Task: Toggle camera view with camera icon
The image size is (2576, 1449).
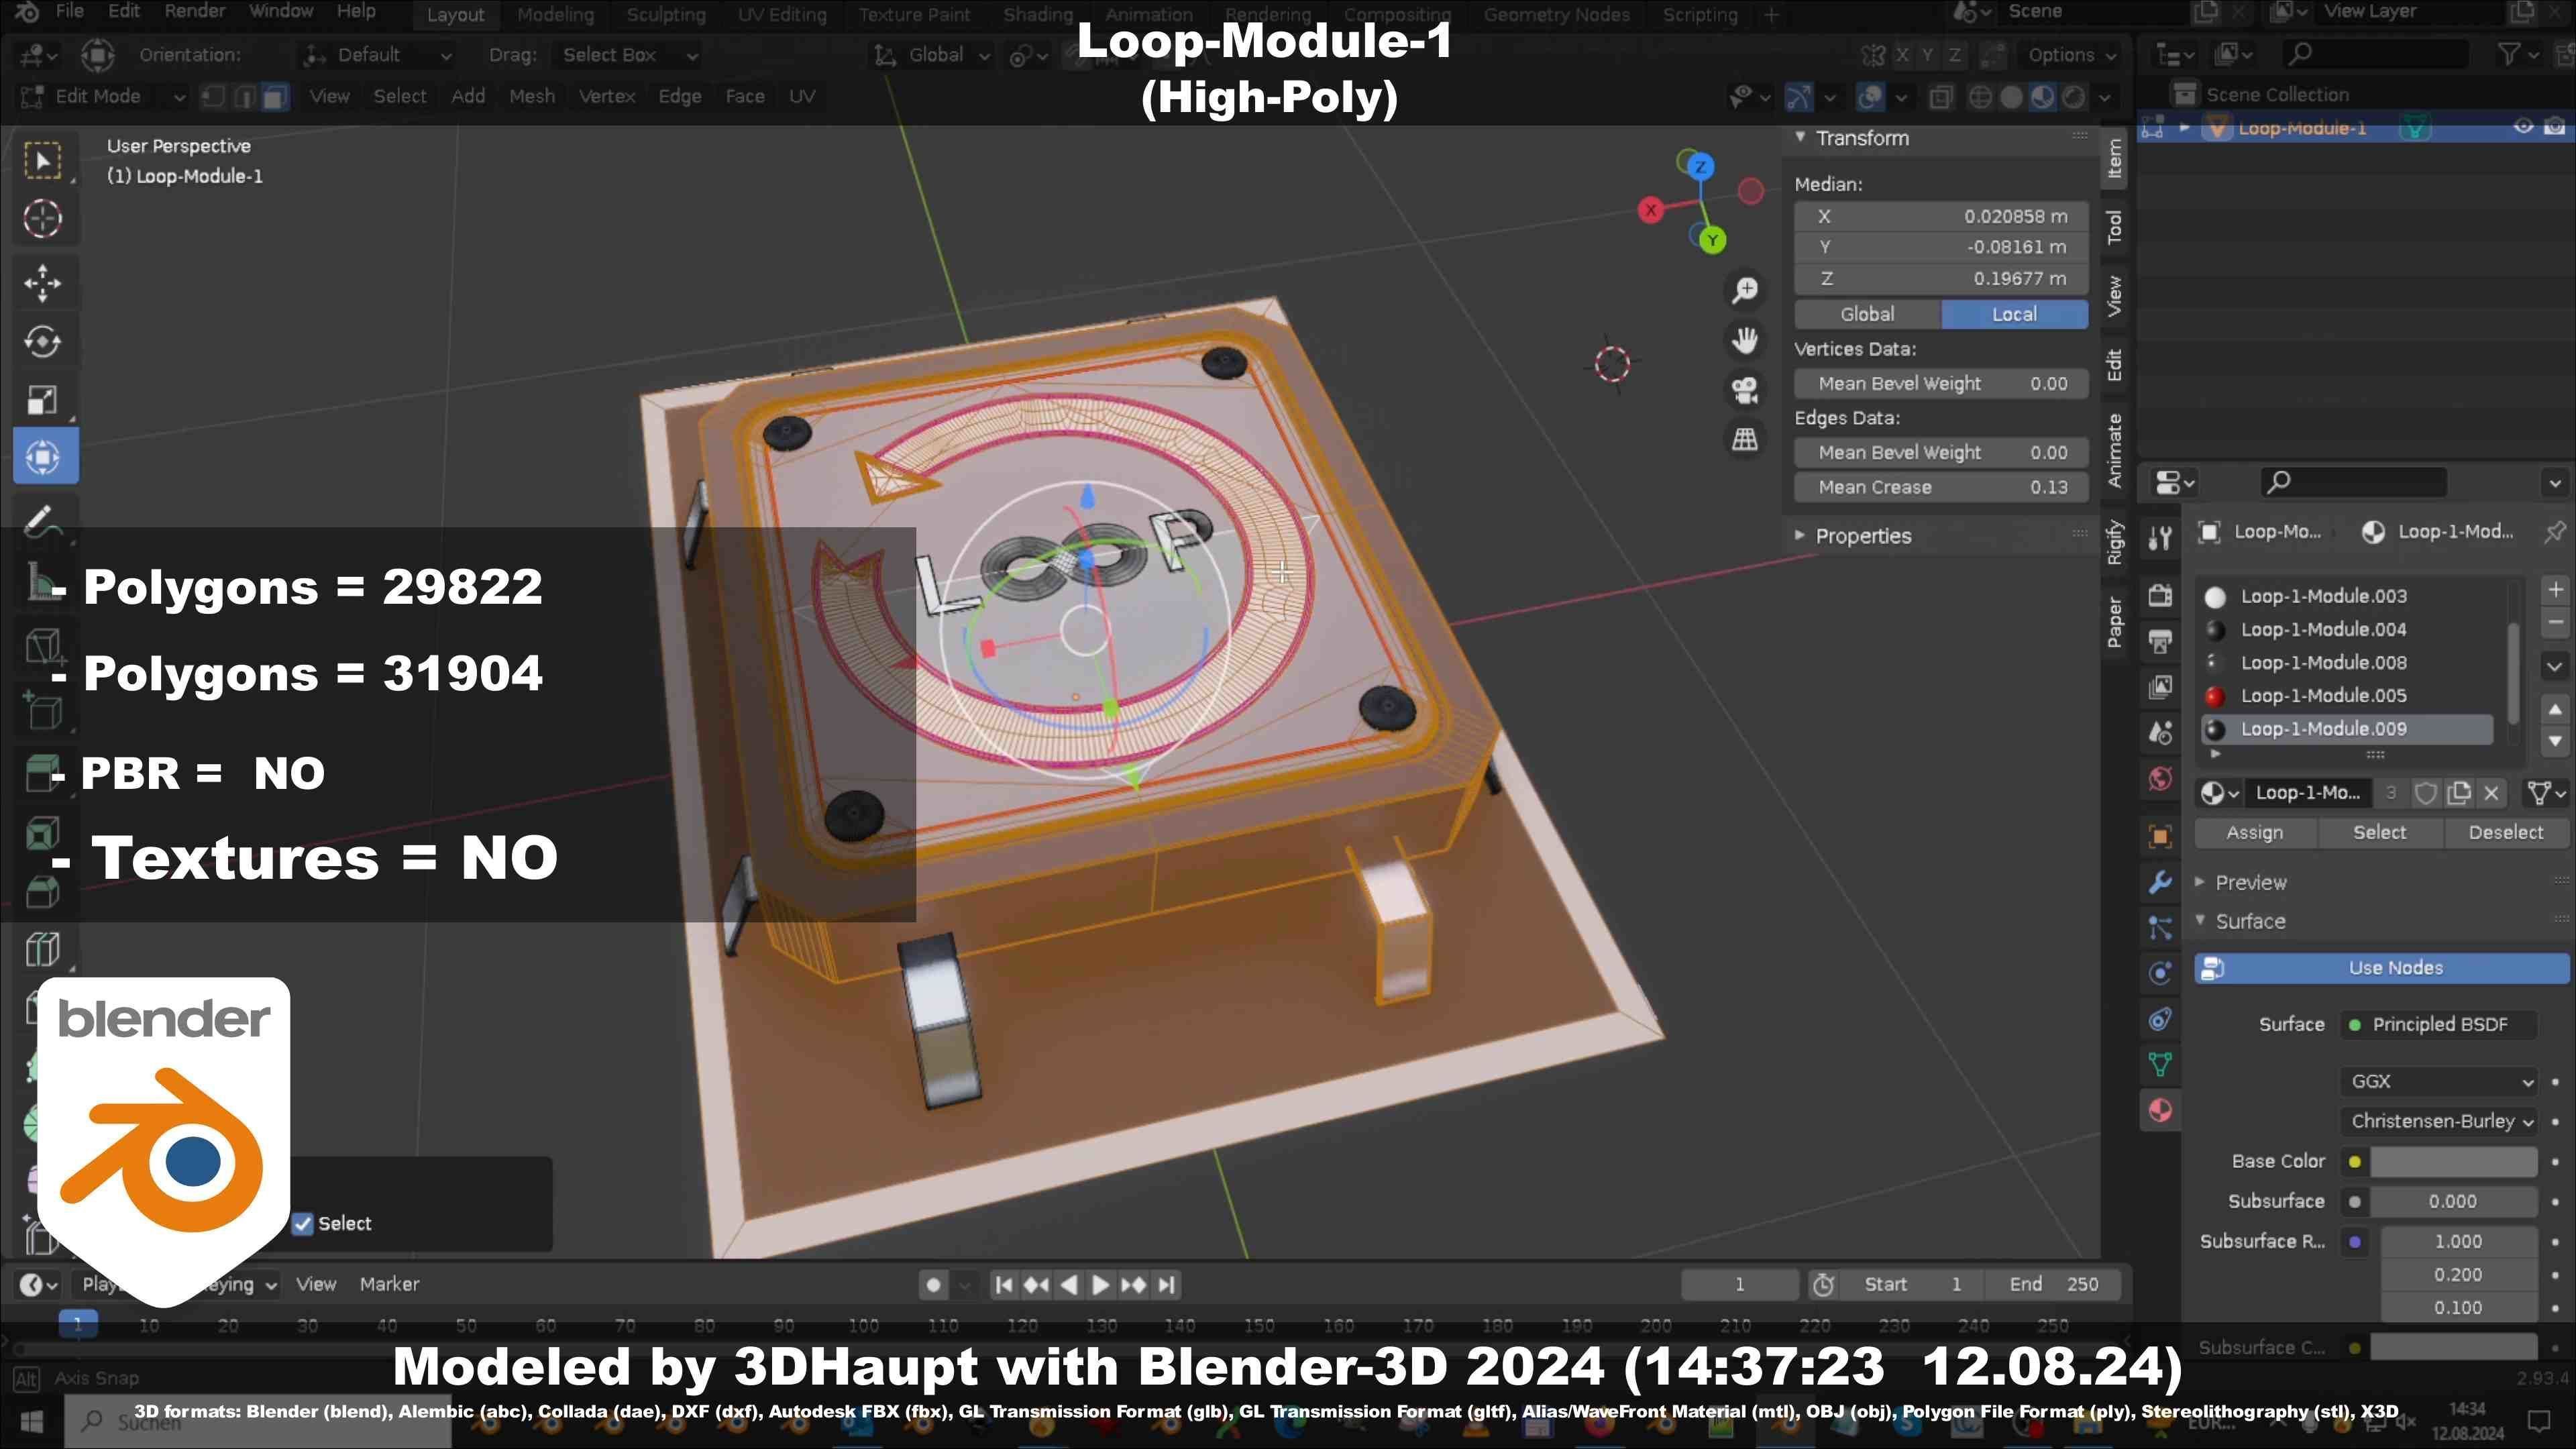Action: (1745, 389)
